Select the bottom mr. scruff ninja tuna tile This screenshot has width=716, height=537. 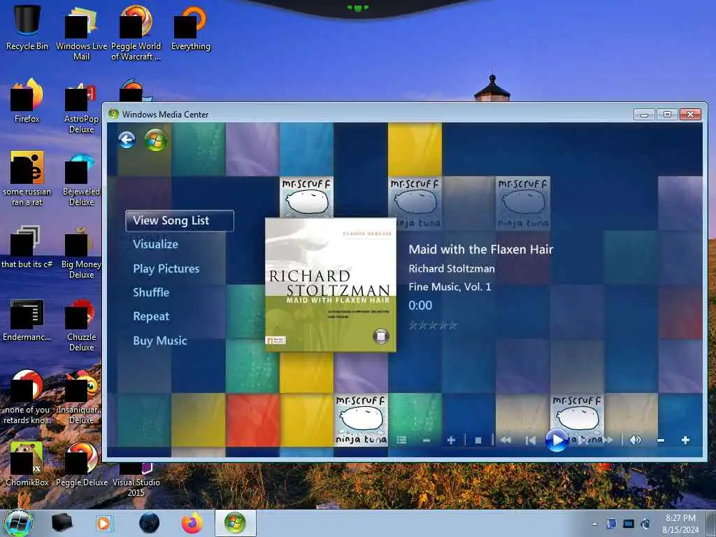(x=361, y=420)
